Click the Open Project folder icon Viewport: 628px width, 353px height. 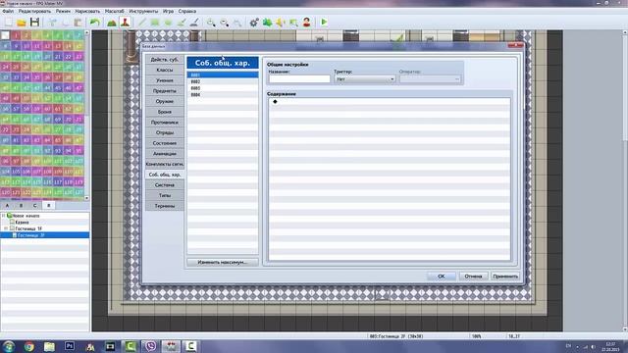[x=22, y=22]
